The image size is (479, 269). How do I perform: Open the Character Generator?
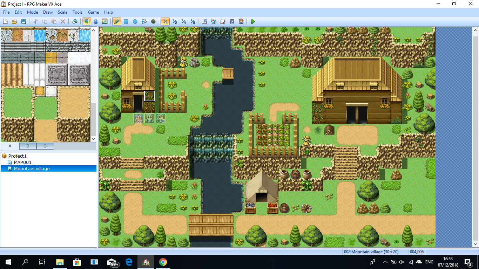pyautogui.click(x=241, y=21)
